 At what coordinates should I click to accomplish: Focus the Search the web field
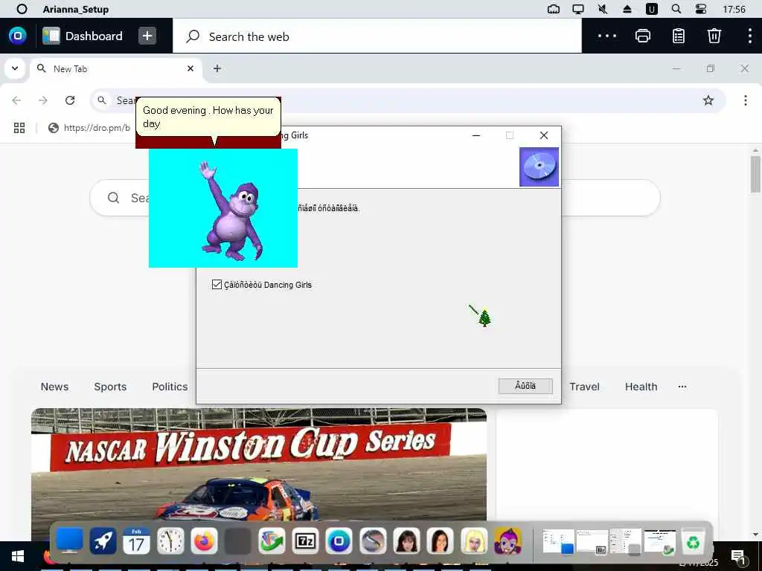tap(377, 36)
